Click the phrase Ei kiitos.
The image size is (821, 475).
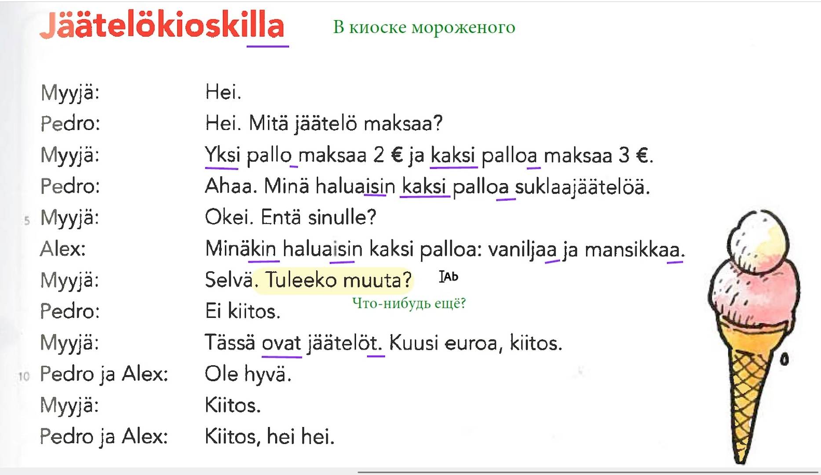(x=242, y=311)
